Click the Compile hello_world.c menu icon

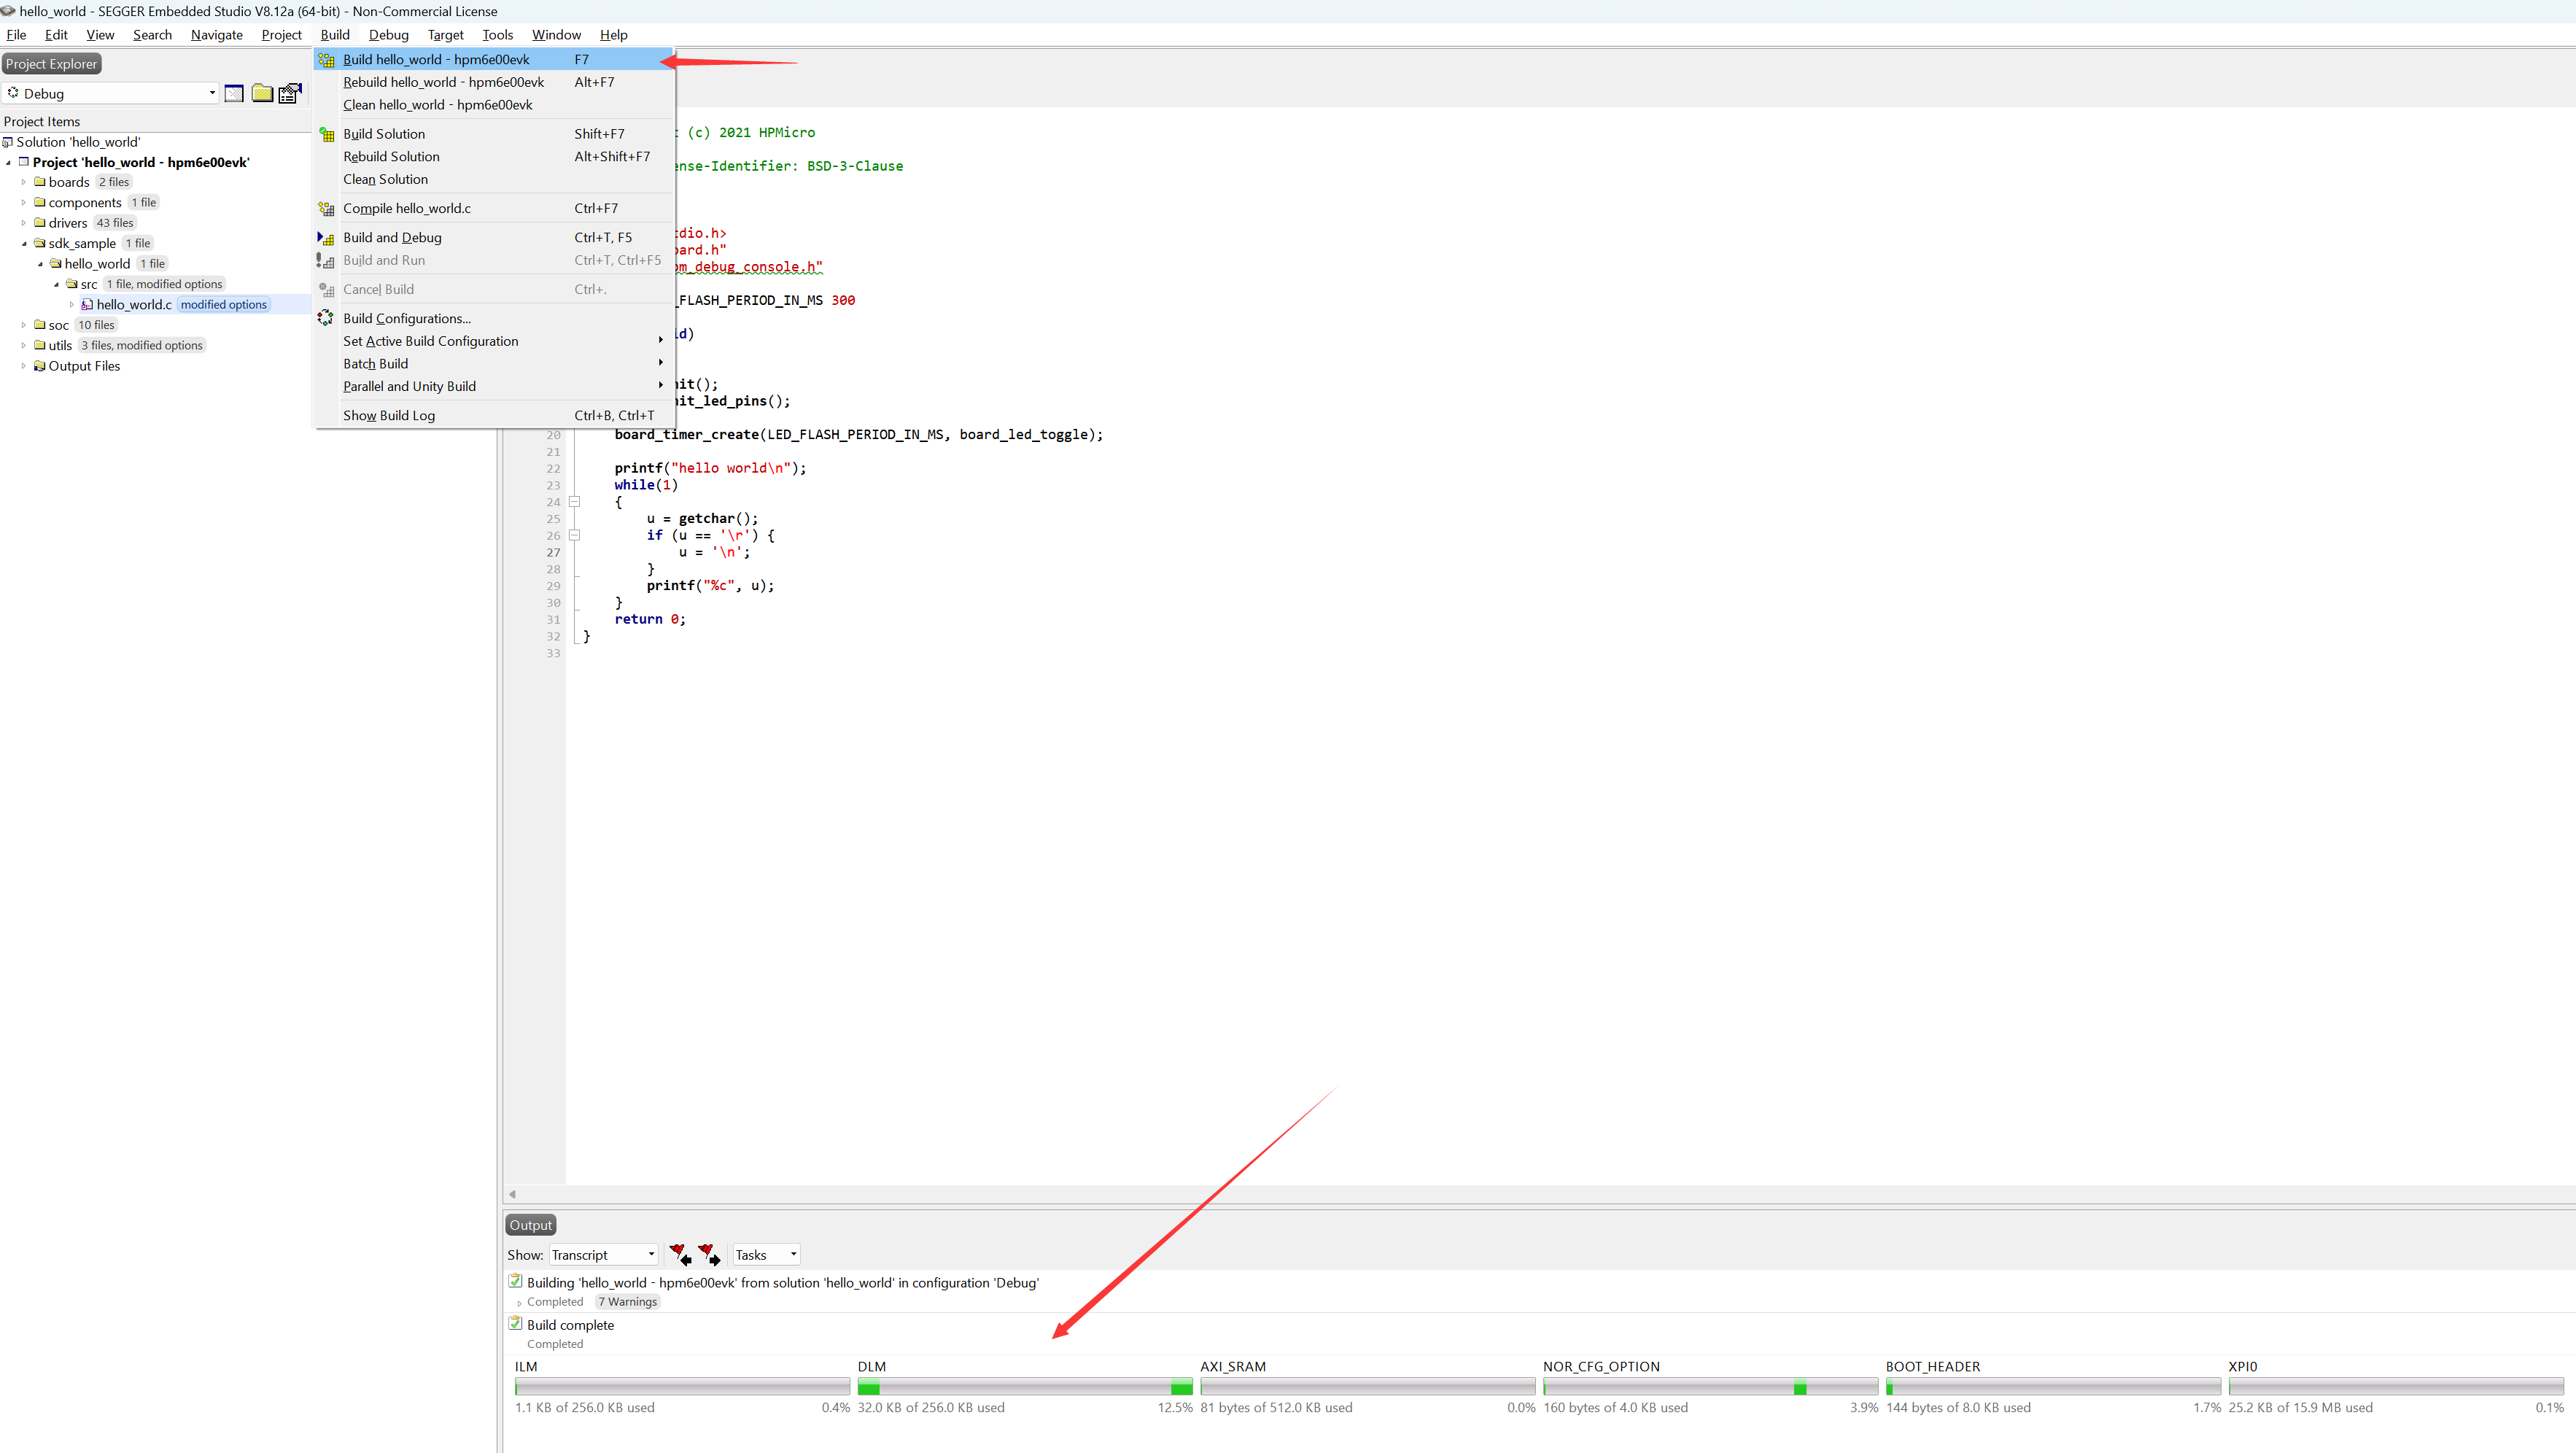pos(326,209)
